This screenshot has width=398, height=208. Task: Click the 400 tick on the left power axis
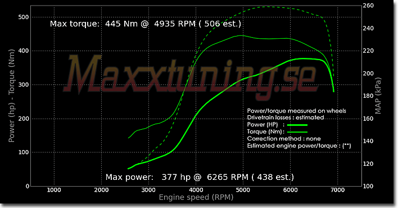pos(24,51)
